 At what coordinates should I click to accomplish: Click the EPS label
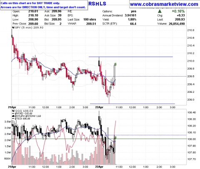point(70,15)
